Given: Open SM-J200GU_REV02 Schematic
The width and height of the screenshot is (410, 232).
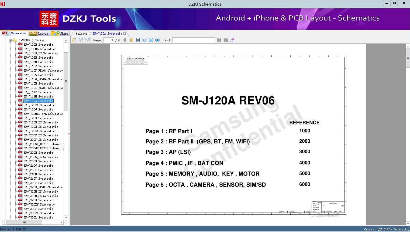Looking at the screenshot, I should (x=44, y=144).
